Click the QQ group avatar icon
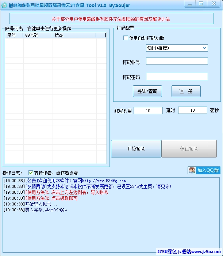 coord(192,170)
